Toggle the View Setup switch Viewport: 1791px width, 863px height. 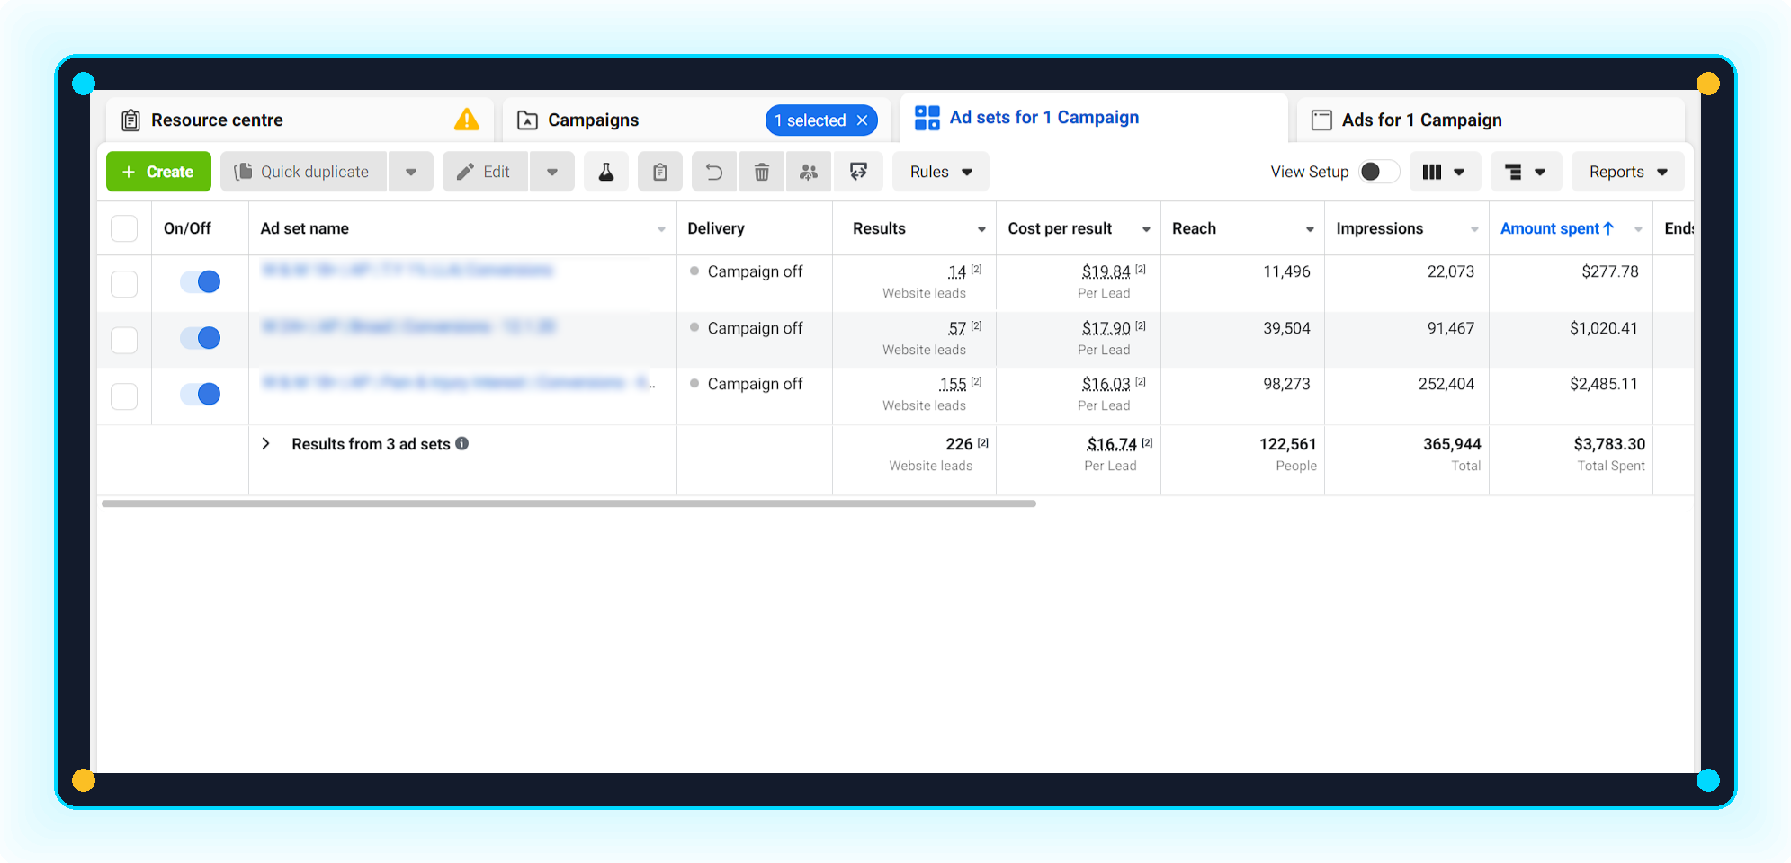point(1377,172)
